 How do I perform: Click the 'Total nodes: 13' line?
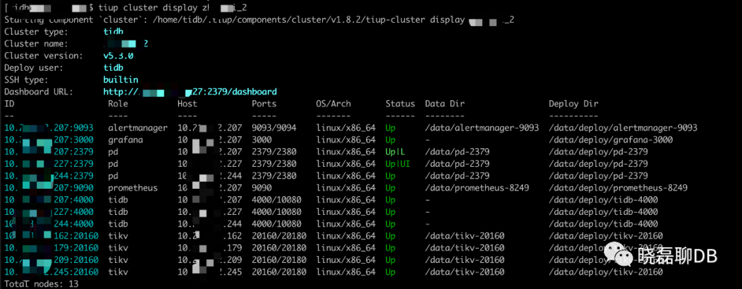tap(41, 284)
